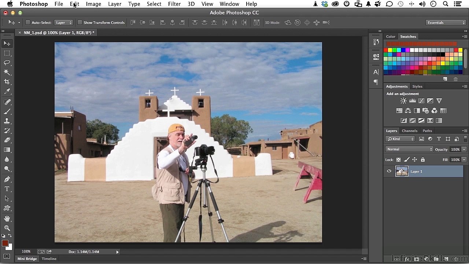Screen dimensions: 469x264
Task: Select the Pen tool
Action: click(7, 179)
